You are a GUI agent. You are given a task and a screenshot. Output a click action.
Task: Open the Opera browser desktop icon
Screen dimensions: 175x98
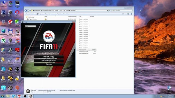coord(17,13)
